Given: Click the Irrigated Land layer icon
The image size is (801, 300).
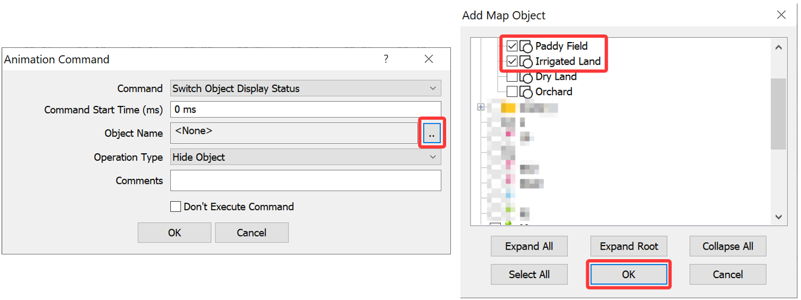Looking at the screenshot, I should point(526,62).
